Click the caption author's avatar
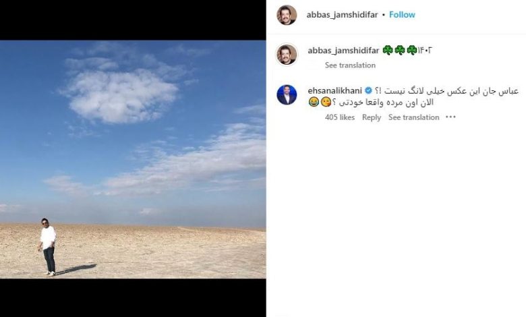 click(287, 54)
